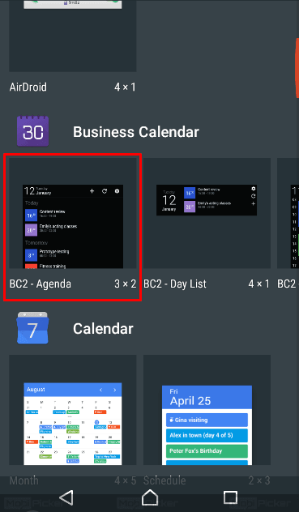The image size is (299, 512).
Task: Tap gear icon in Agenda widget preview
Action: coord(117,191)
